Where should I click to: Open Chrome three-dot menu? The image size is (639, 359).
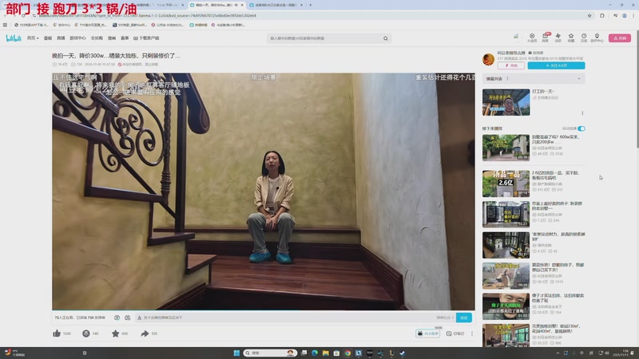633,15
